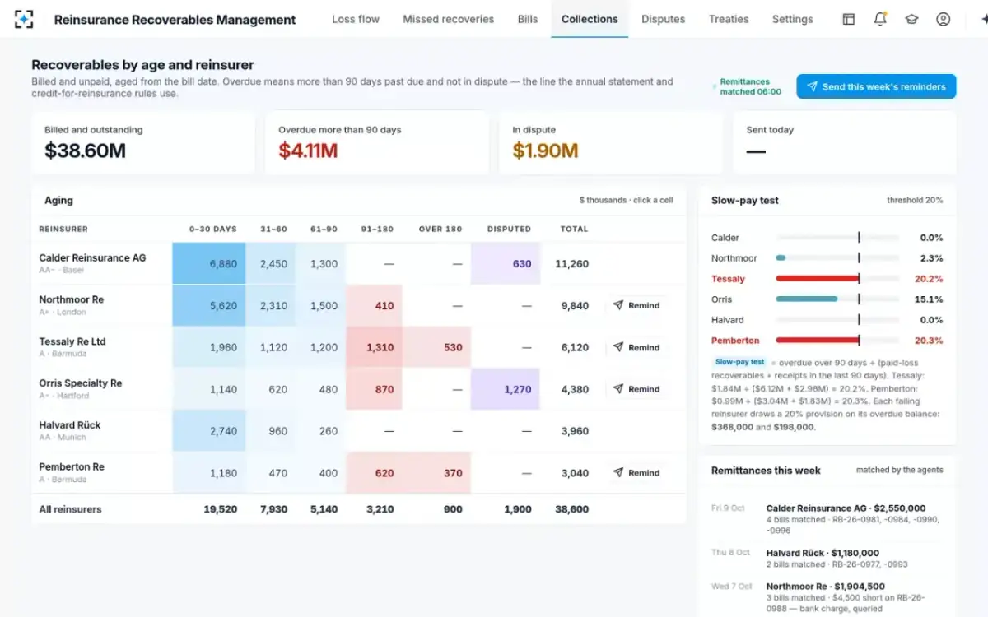988x617 pixels.
Task: Click Halvard 0–30 days cell 2,740
Action: pos(209,431)
